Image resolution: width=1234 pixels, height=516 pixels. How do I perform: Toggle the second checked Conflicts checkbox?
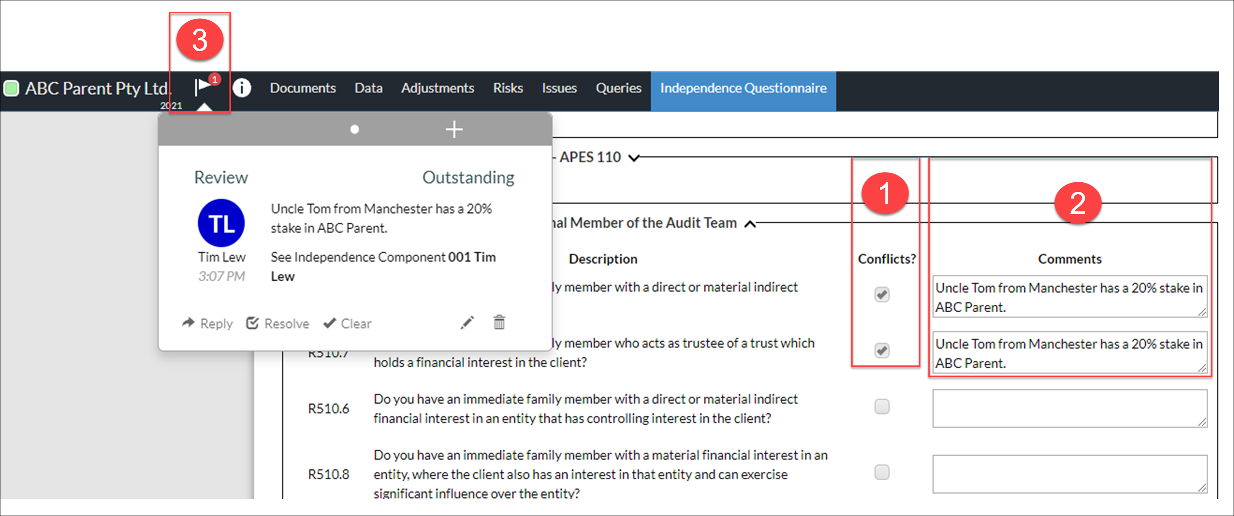pos(881,350)
